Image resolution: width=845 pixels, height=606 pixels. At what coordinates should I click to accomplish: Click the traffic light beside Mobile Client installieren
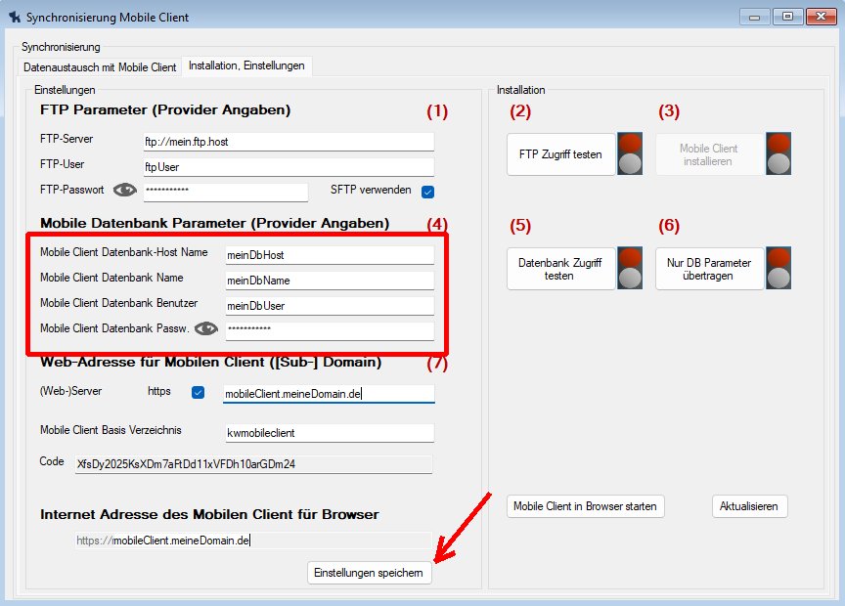778,153
